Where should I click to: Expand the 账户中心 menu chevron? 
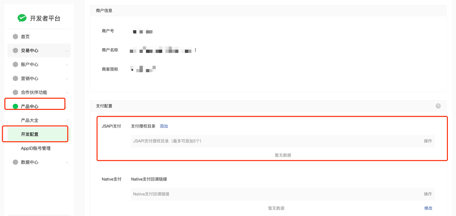[x=67, y=65]
